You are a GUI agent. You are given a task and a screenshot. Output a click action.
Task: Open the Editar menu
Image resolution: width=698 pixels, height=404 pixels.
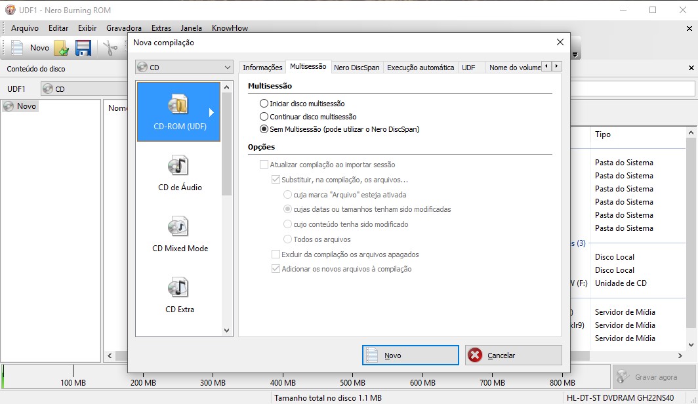(x=58, y=28)
